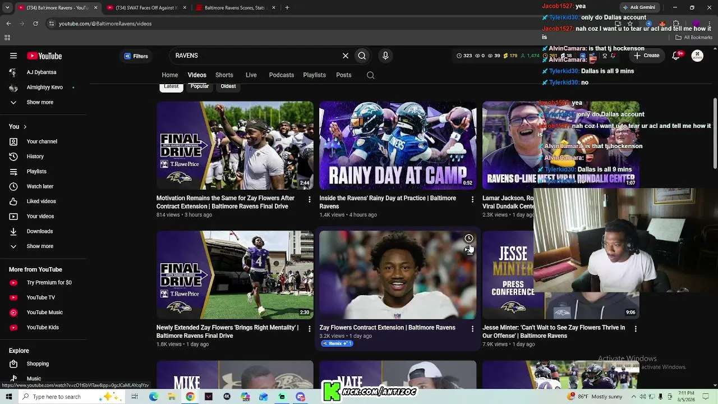Switch to the channel Shorts tab
Image resolution: width=718 pixels, height=404 pixels.
click(224, 75)
